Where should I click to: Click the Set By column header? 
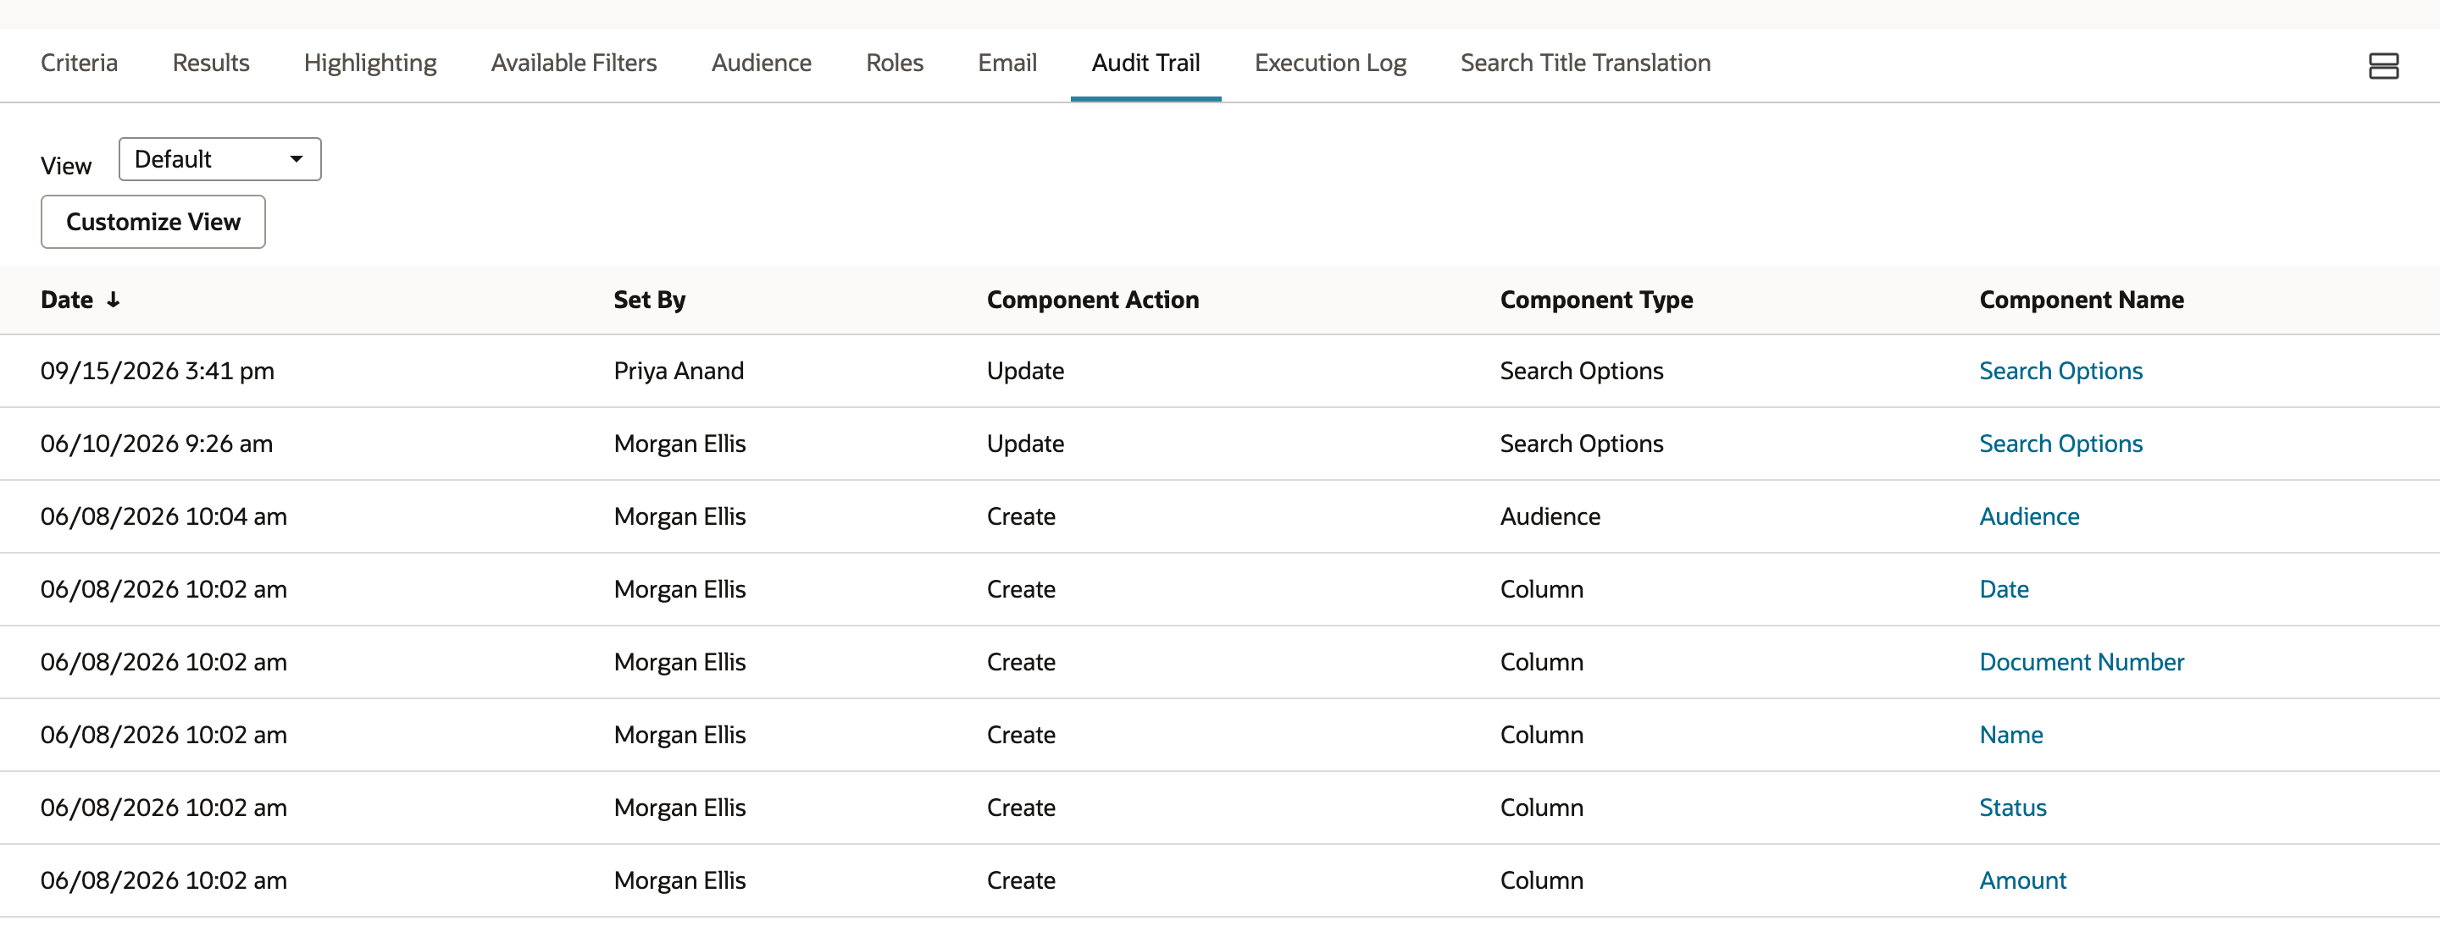(650, 301)
